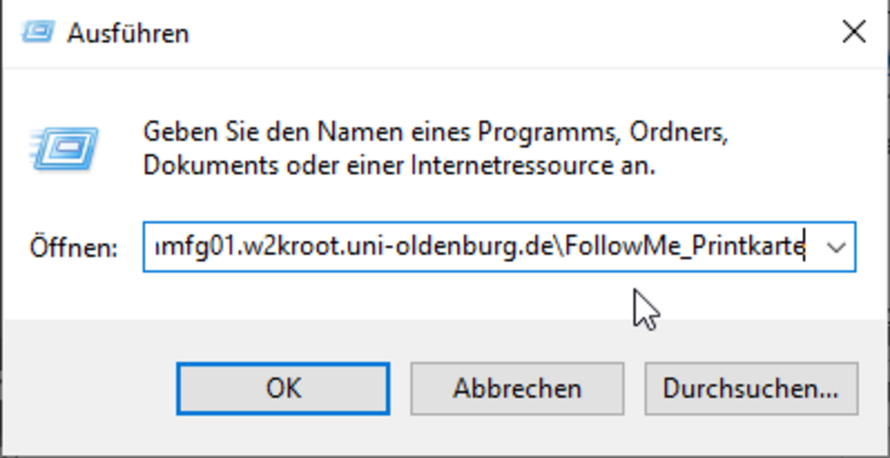The image size is (890, 458).
Task: Click the word 'Programms' in description
Action: pyautogui.click(x=547, y=134)
